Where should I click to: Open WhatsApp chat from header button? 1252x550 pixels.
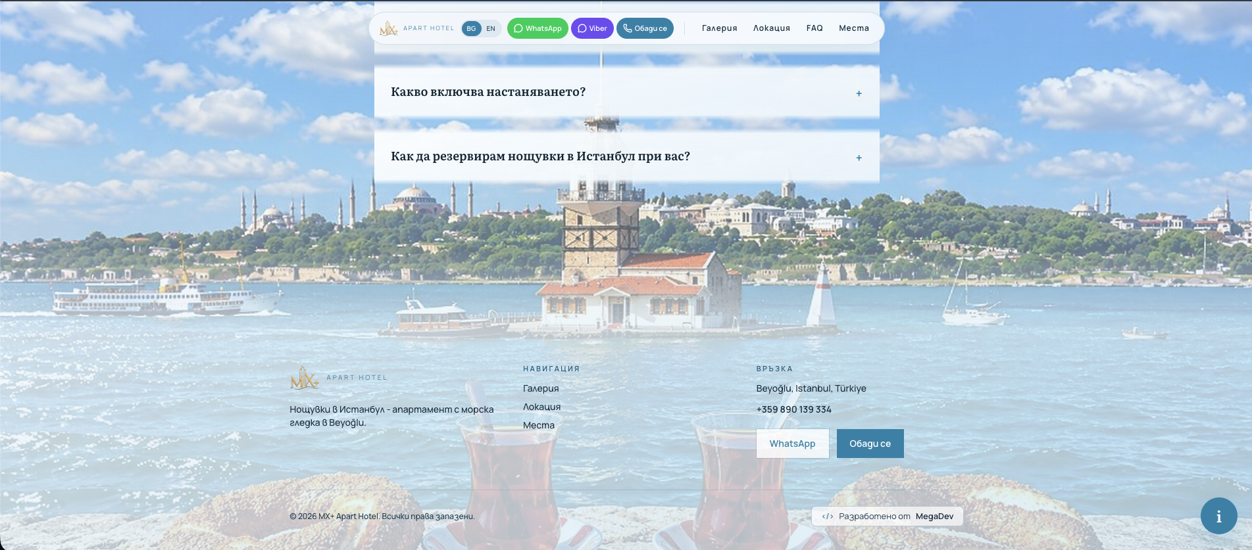(538, 28)
